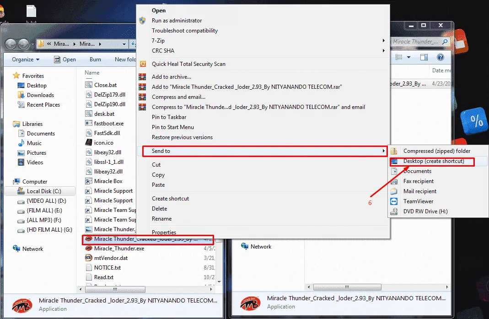Choose Compress and email... option

click(263, 97)
